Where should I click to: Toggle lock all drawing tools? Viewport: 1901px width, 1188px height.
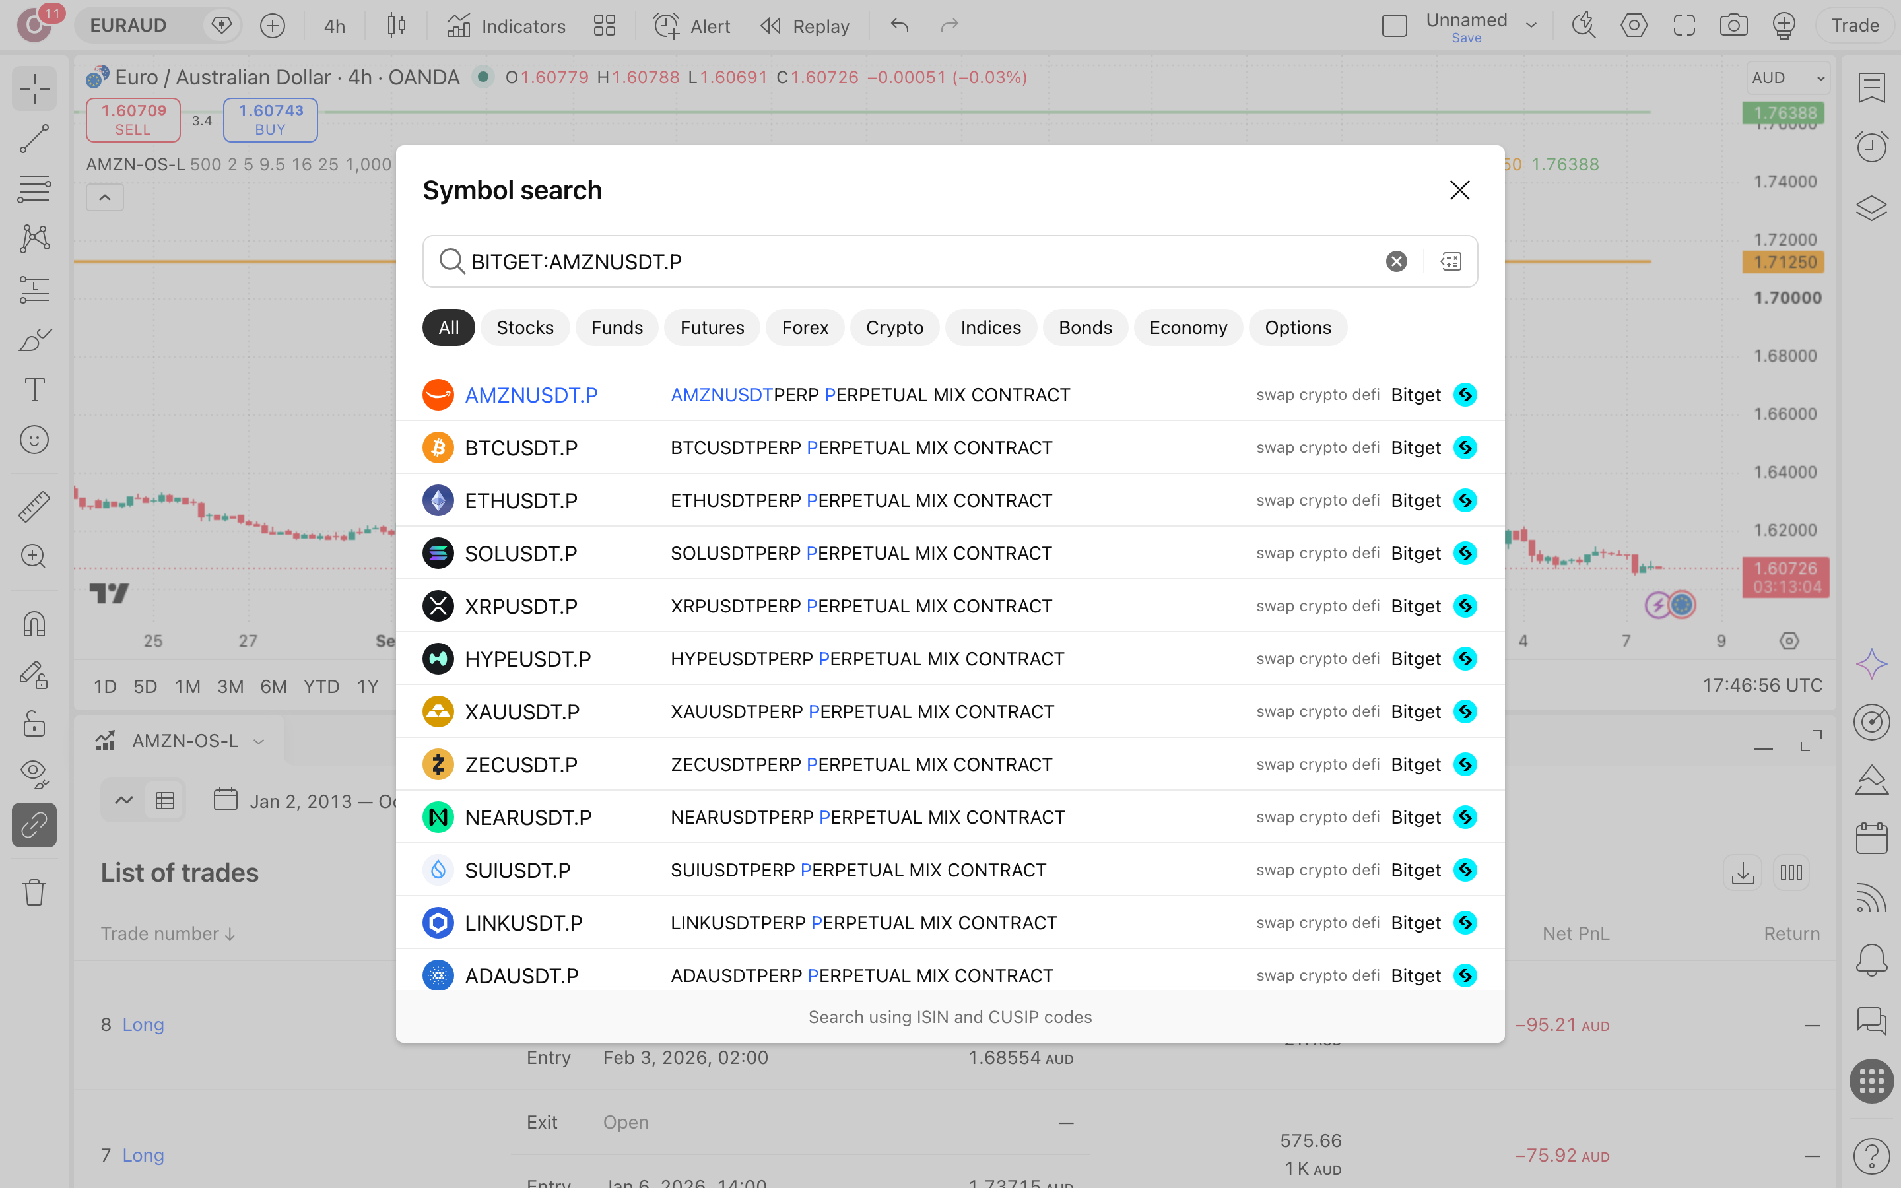[x=34, y=723]
